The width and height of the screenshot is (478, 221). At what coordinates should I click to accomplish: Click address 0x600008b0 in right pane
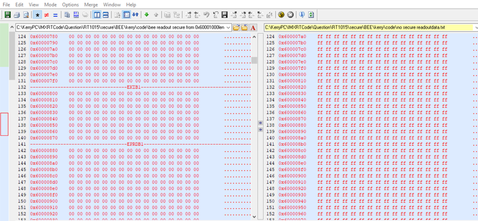click(x=292, y=144)
